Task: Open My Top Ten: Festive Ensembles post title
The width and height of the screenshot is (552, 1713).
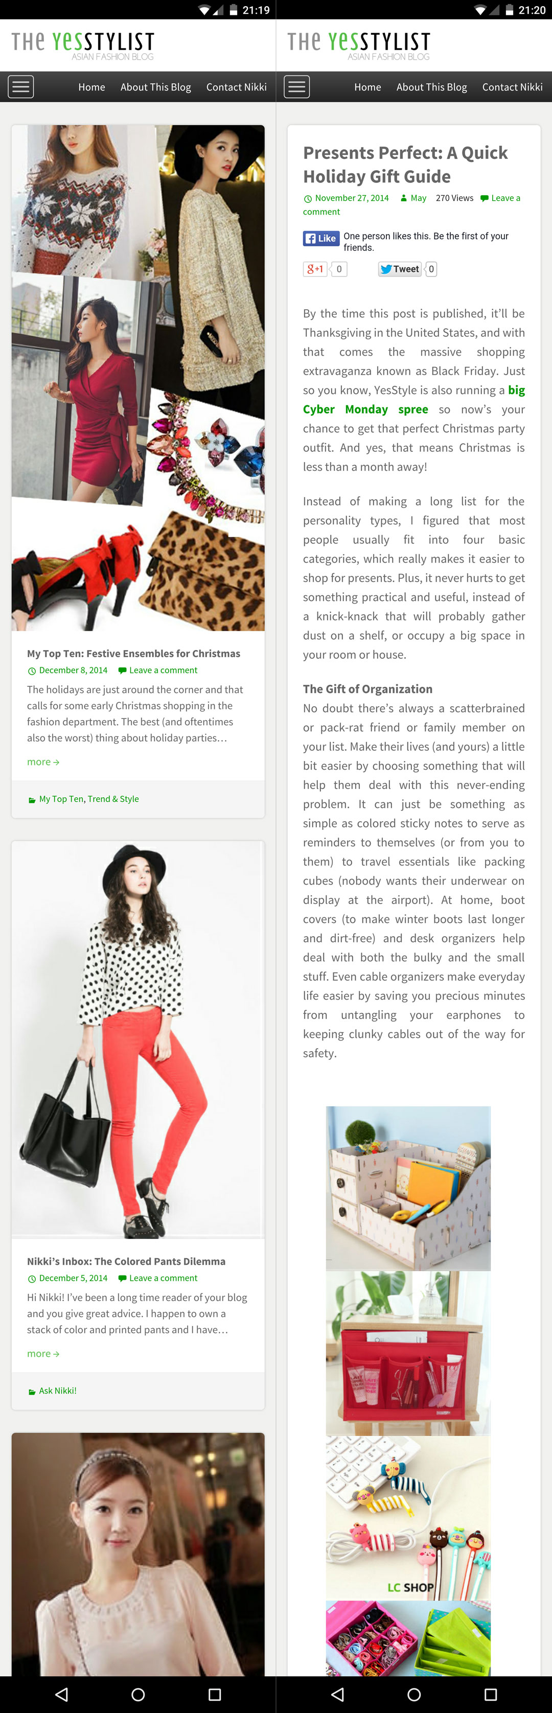Action: (x=134, y=654)
